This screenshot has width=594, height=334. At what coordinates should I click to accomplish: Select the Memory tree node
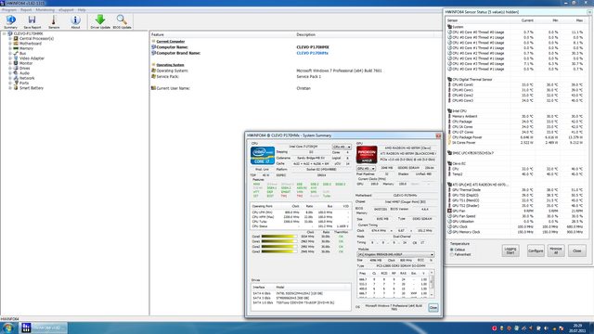[x=26, y=48]
